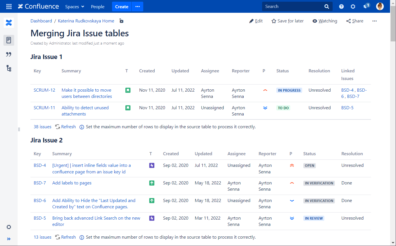Open space settings gear in sidebar bottom

(x=9, y=227)
